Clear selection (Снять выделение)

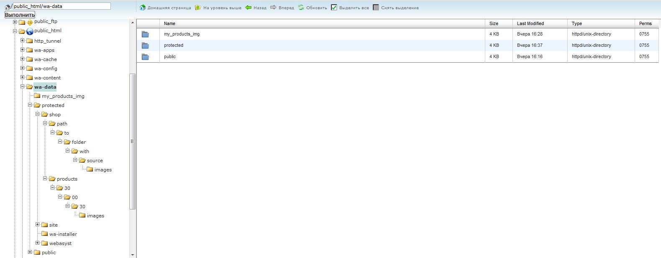tap(396, 8)
